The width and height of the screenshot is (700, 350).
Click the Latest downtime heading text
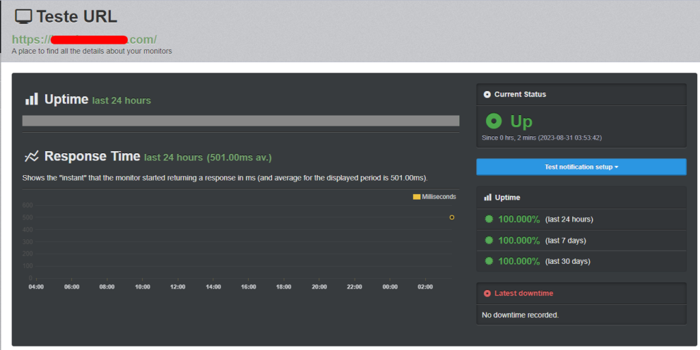[x=524, y=293]
